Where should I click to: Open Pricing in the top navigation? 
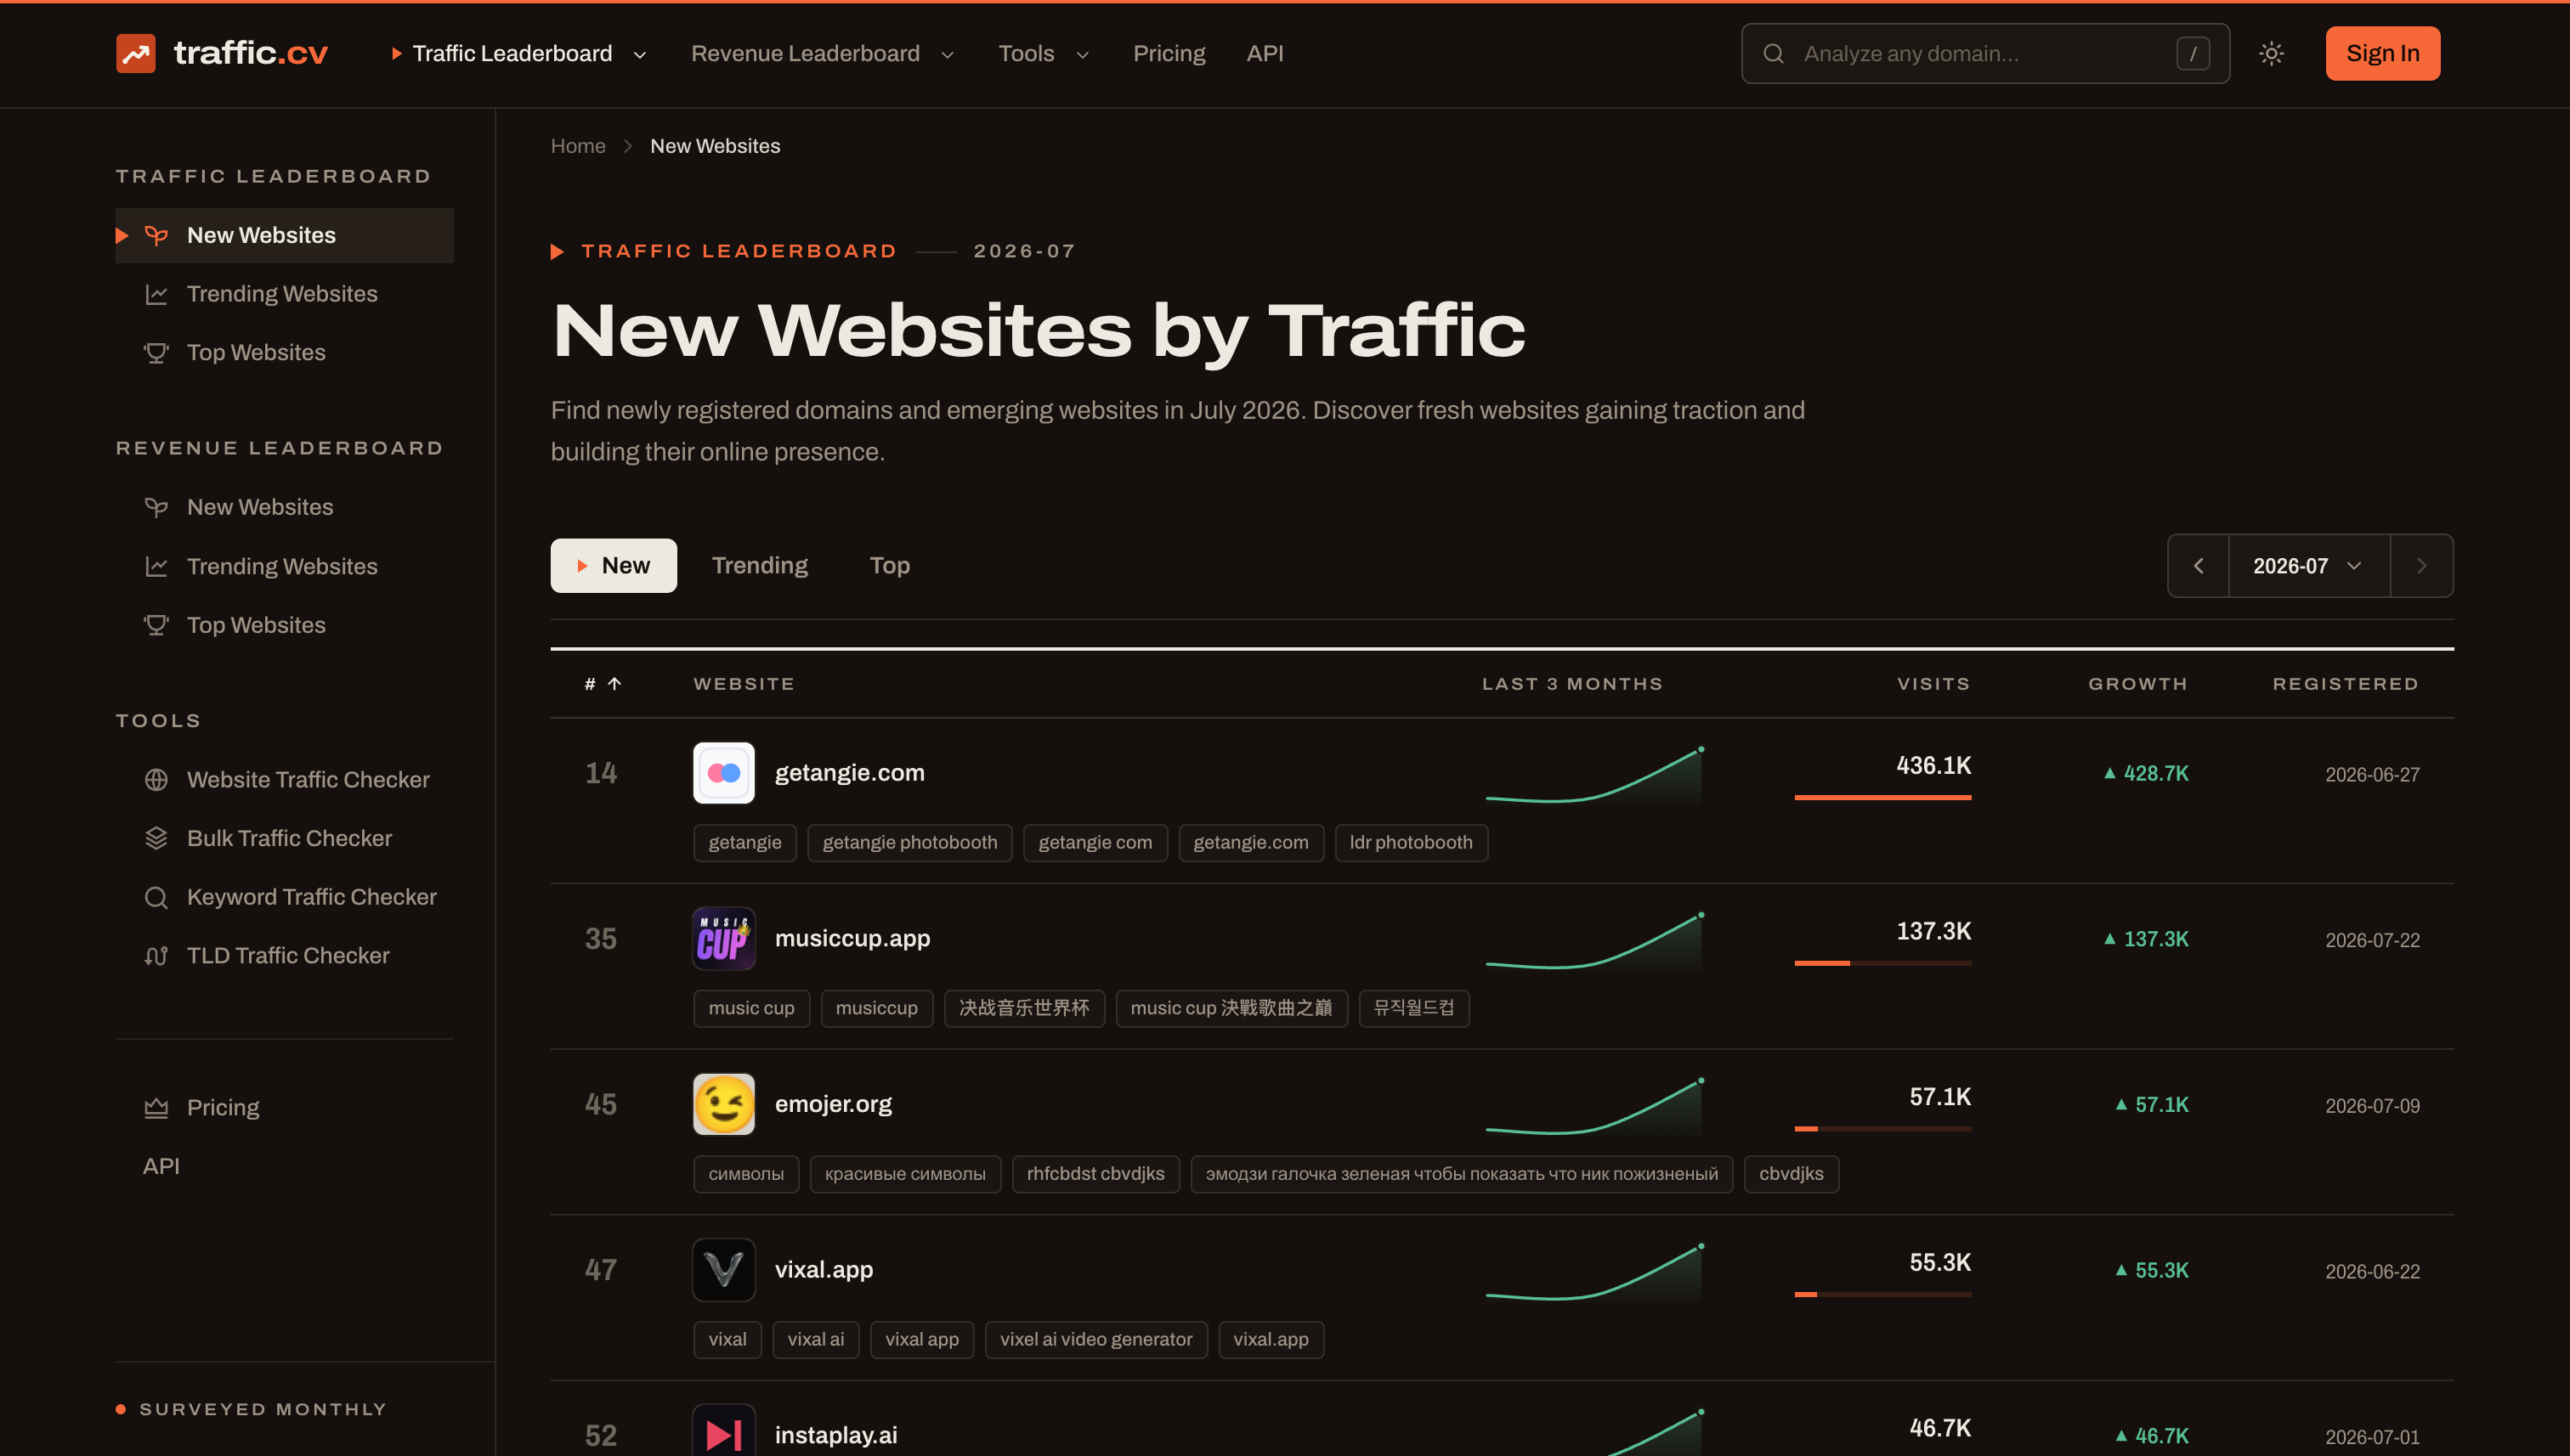[1169, 54]
